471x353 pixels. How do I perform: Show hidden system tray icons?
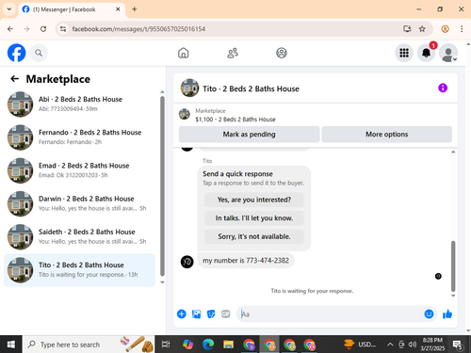(390, 345)
